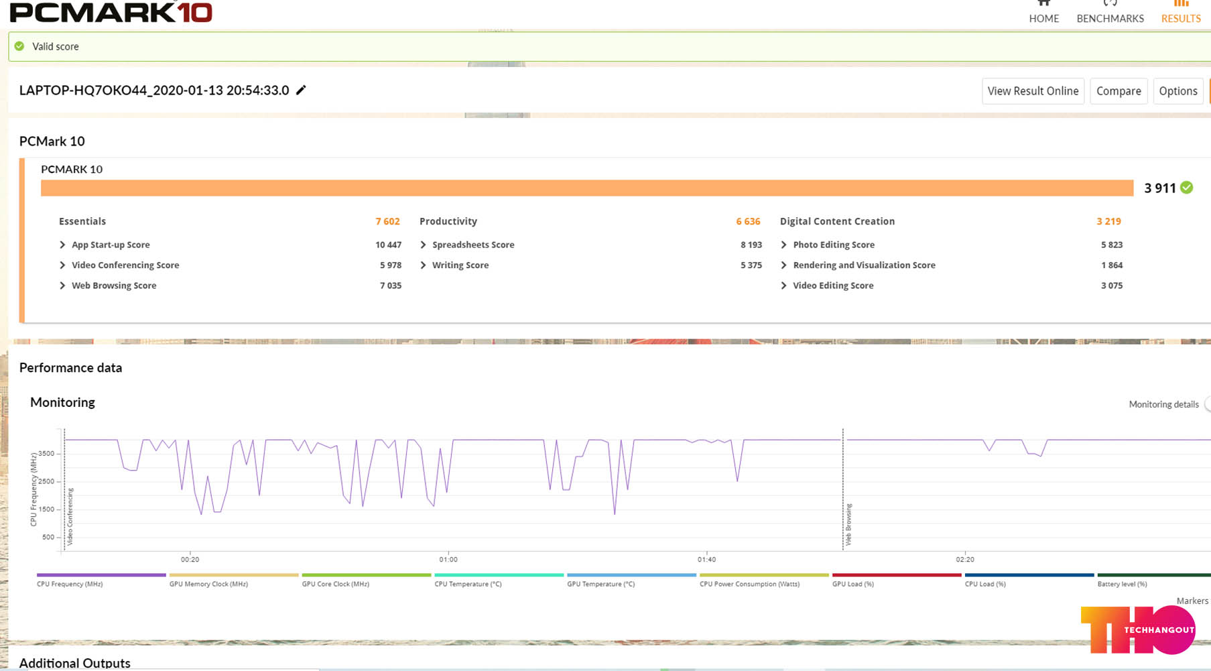Click Digital Content Creation score 3 219

[1108, 221]
